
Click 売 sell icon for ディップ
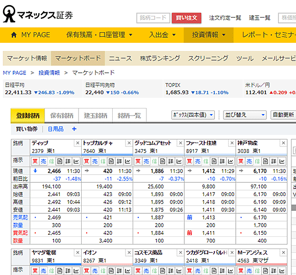click(x=43, y=161)
